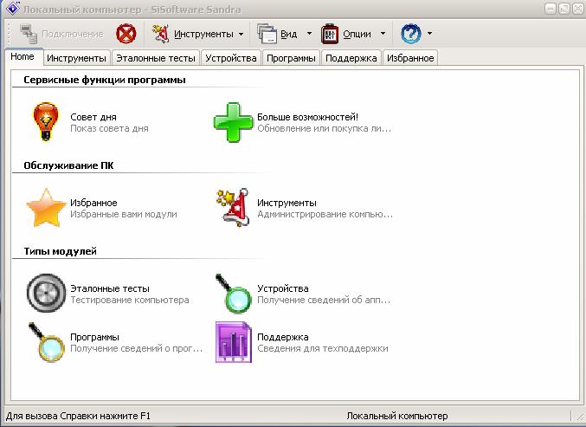Click the text 'Показ совета дня'
The width and height of the screenshot is (586, 427).
109,129
